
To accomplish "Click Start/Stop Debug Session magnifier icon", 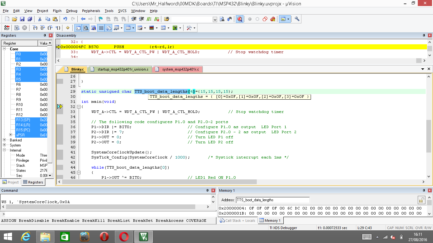I will pos(240,19).
